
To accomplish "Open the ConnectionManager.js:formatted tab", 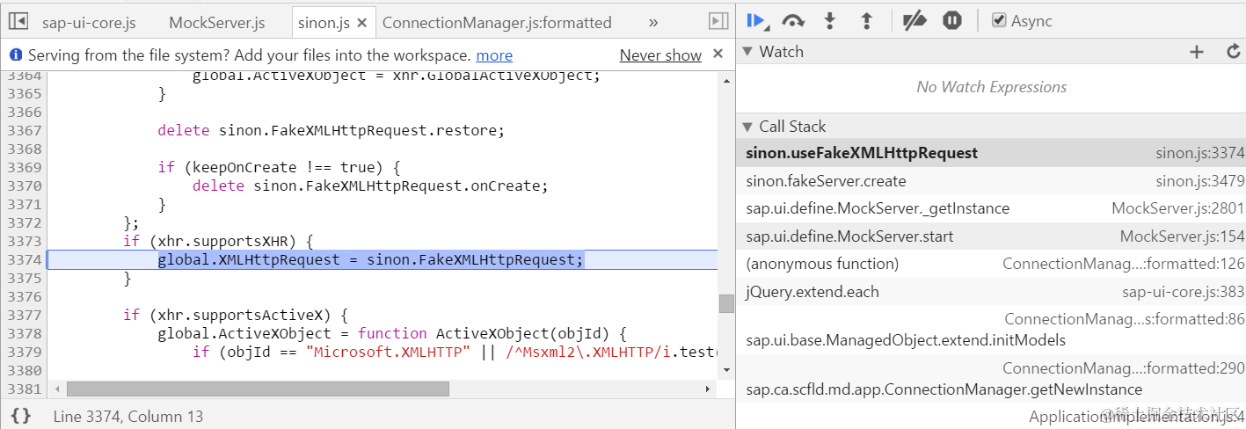I will click(x=497, y=22).
